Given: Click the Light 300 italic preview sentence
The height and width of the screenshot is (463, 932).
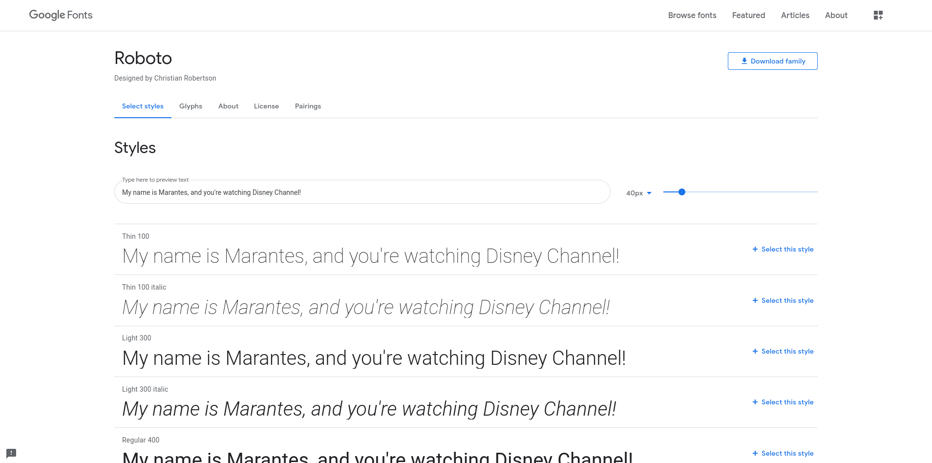Looking at the screenshot, I should pos(369,409).
